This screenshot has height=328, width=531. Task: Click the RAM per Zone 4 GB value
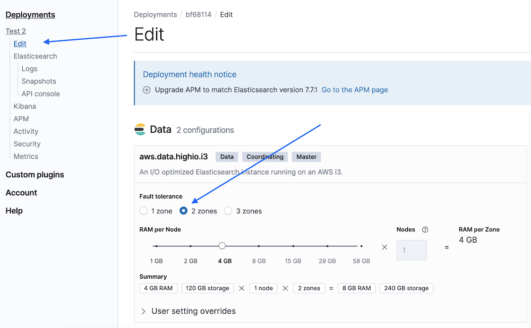click(x=468, y=240)
